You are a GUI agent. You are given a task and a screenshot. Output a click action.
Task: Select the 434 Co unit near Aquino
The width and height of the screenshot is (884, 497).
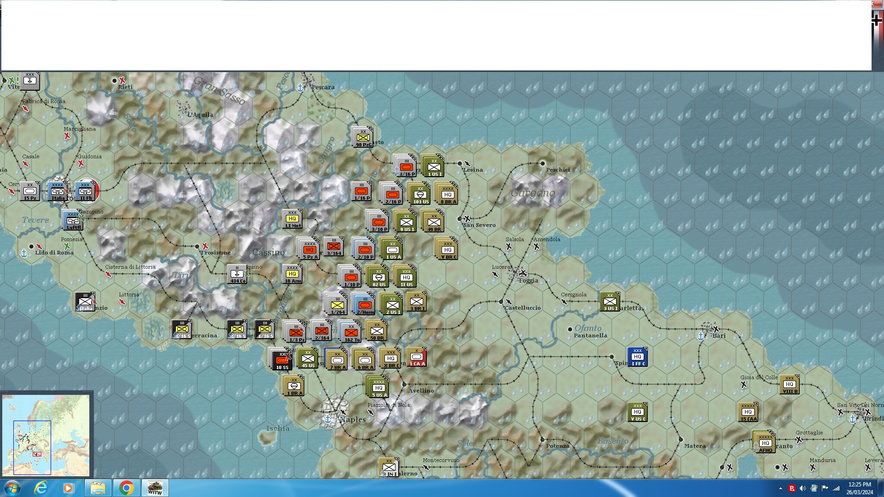point(237,274)
